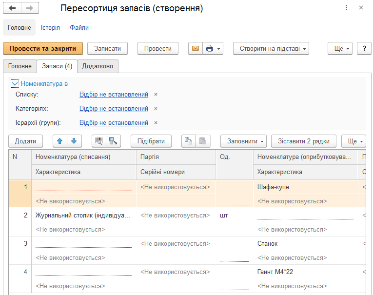
Task: Move the row down with the blue down arrow
Action: (x=74, y=141)
